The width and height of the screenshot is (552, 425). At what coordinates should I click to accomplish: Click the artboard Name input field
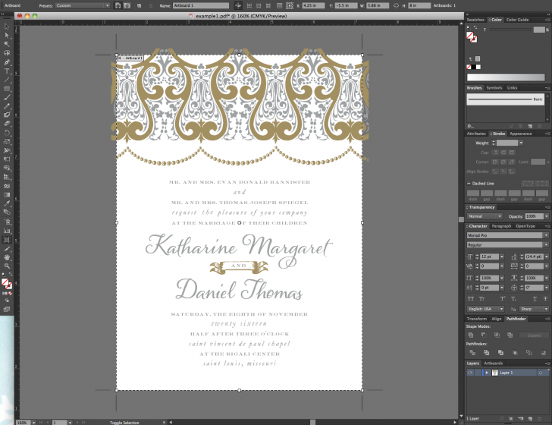pyautogui.click(x=201, y=5)
